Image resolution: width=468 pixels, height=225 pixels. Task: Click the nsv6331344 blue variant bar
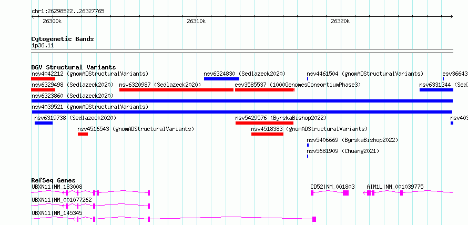click(x=436, y=90)
